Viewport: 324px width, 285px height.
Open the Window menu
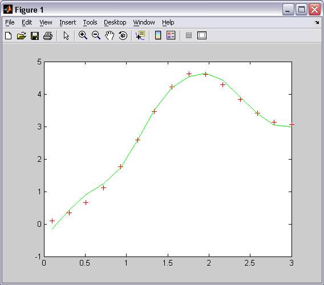click(144, 22)
